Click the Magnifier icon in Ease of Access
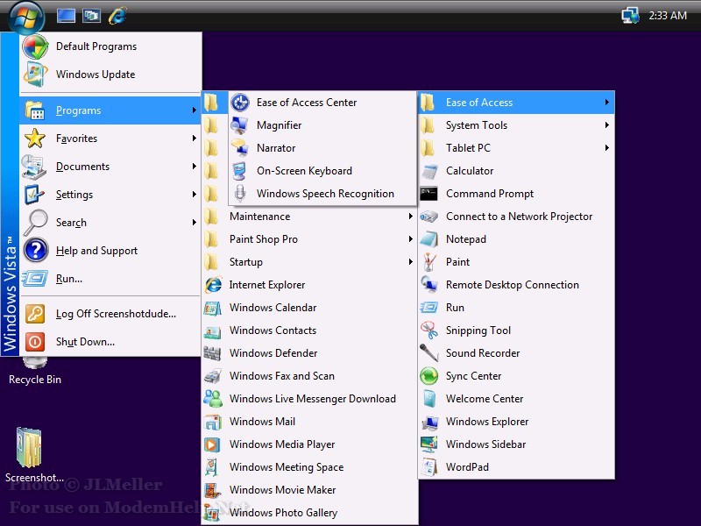Image resolution: width=701 pixels, height=526 pixels. pyautogui.click(x=239, y=125)
